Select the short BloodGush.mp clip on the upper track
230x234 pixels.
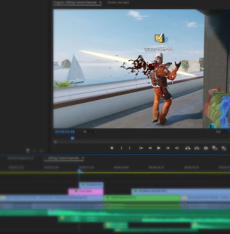(x=91, y=185)
